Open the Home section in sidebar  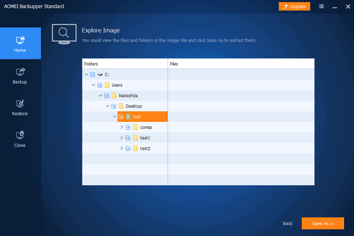coord(20,43)
